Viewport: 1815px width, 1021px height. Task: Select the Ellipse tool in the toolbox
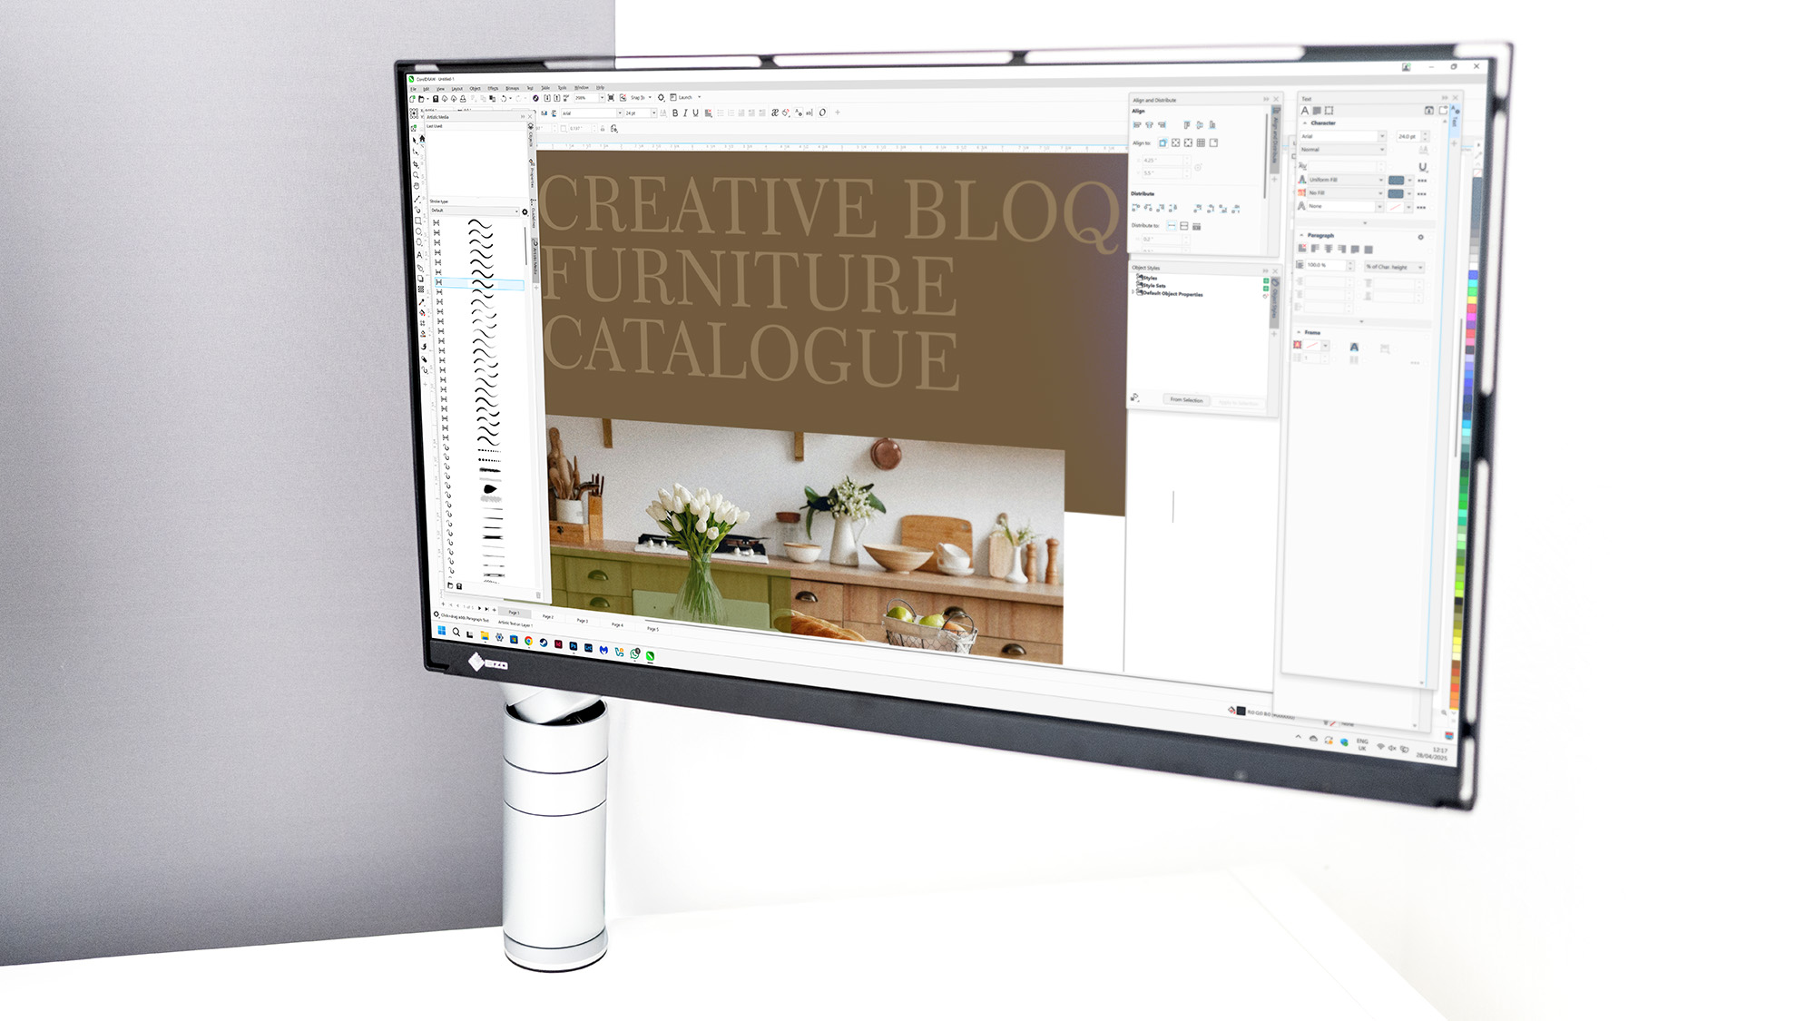tap(418, 232)
